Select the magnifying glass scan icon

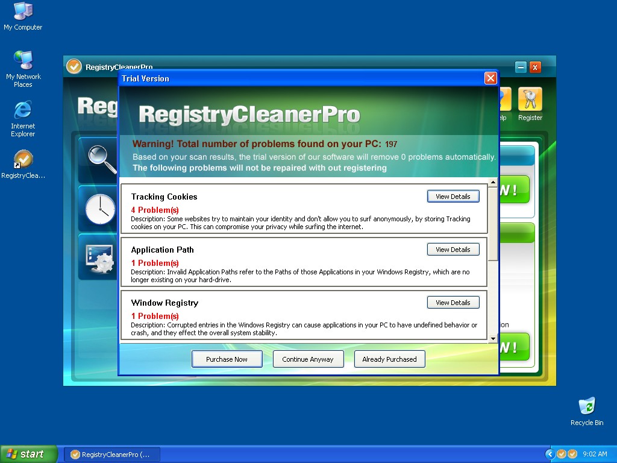(99, 159)
